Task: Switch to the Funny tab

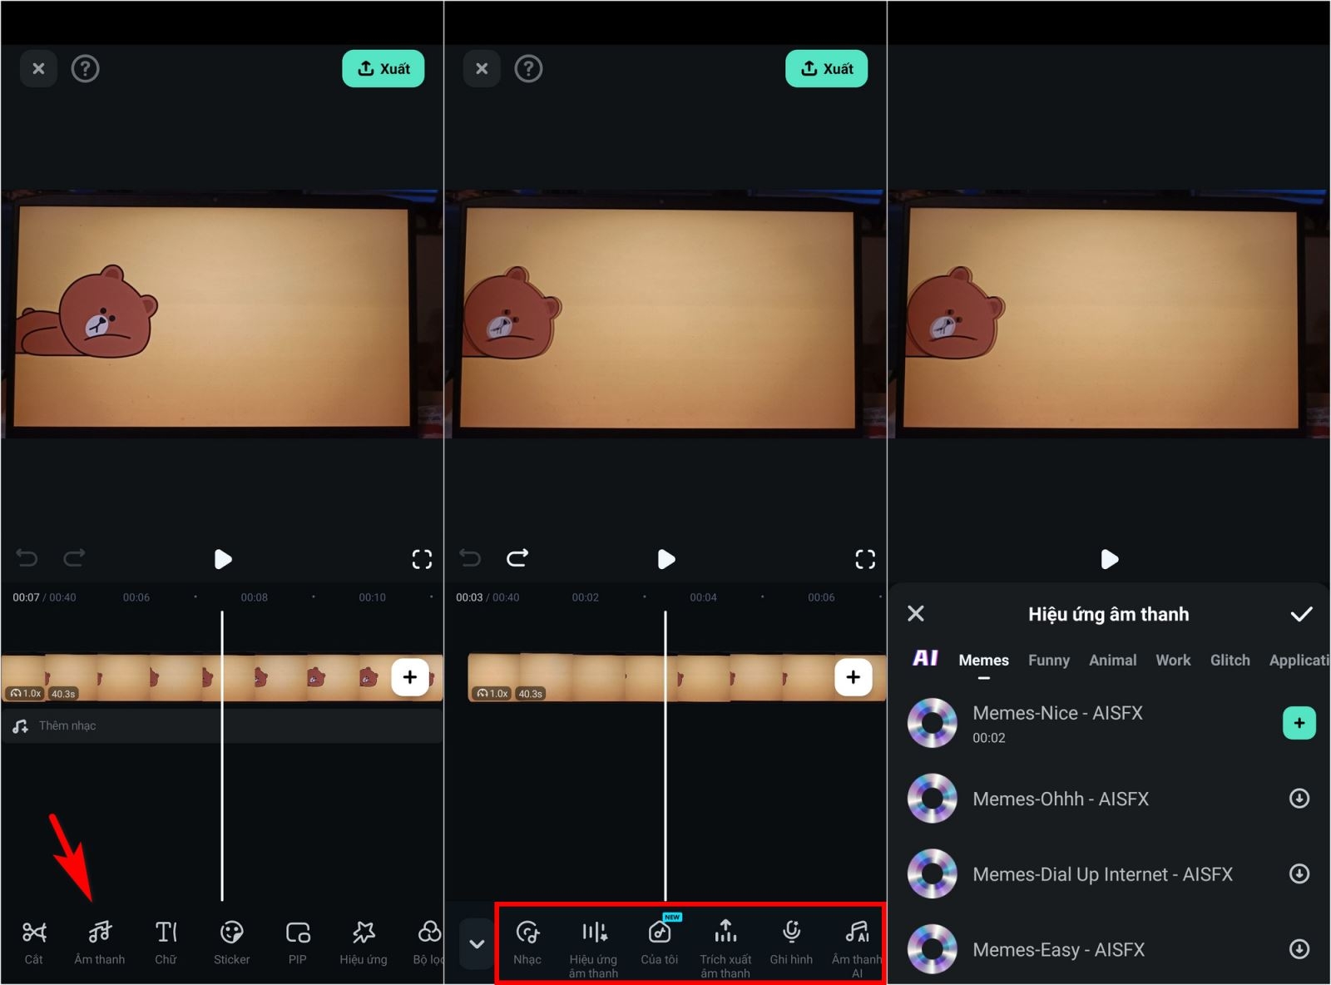Action: (x=1049, y=660)
